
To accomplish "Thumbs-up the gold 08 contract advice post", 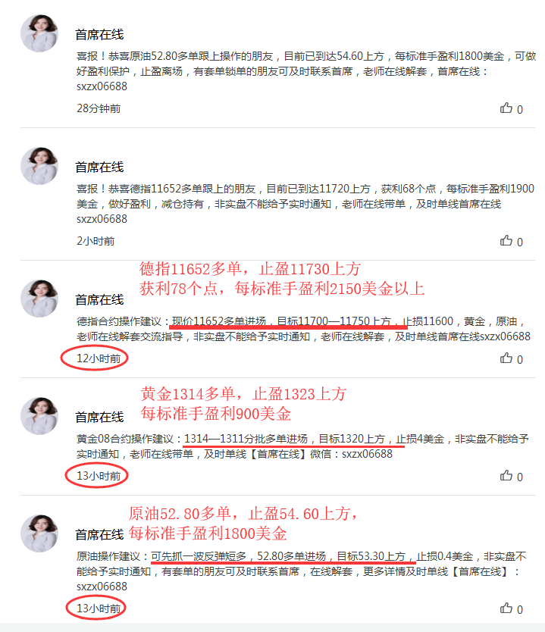I will [506, 475].
